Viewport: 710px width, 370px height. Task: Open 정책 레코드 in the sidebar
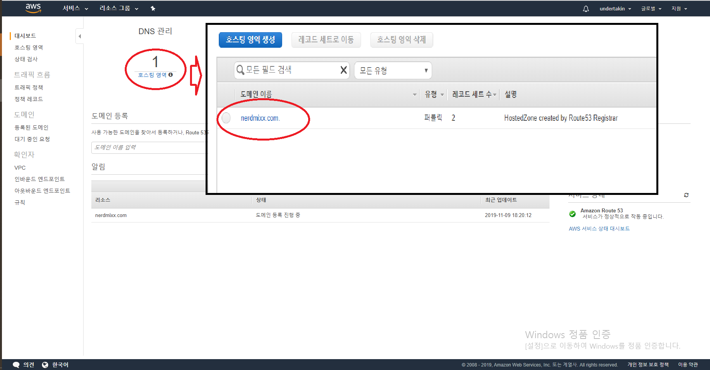[29, 99]
